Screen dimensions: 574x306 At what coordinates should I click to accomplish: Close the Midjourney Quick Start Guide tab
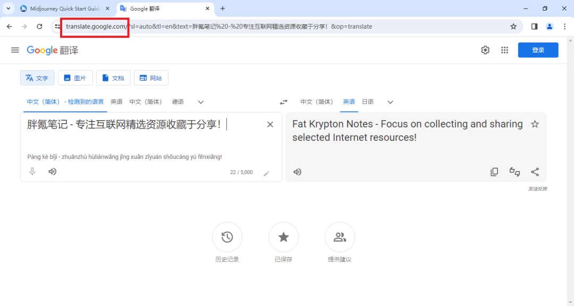coord(107,8)
